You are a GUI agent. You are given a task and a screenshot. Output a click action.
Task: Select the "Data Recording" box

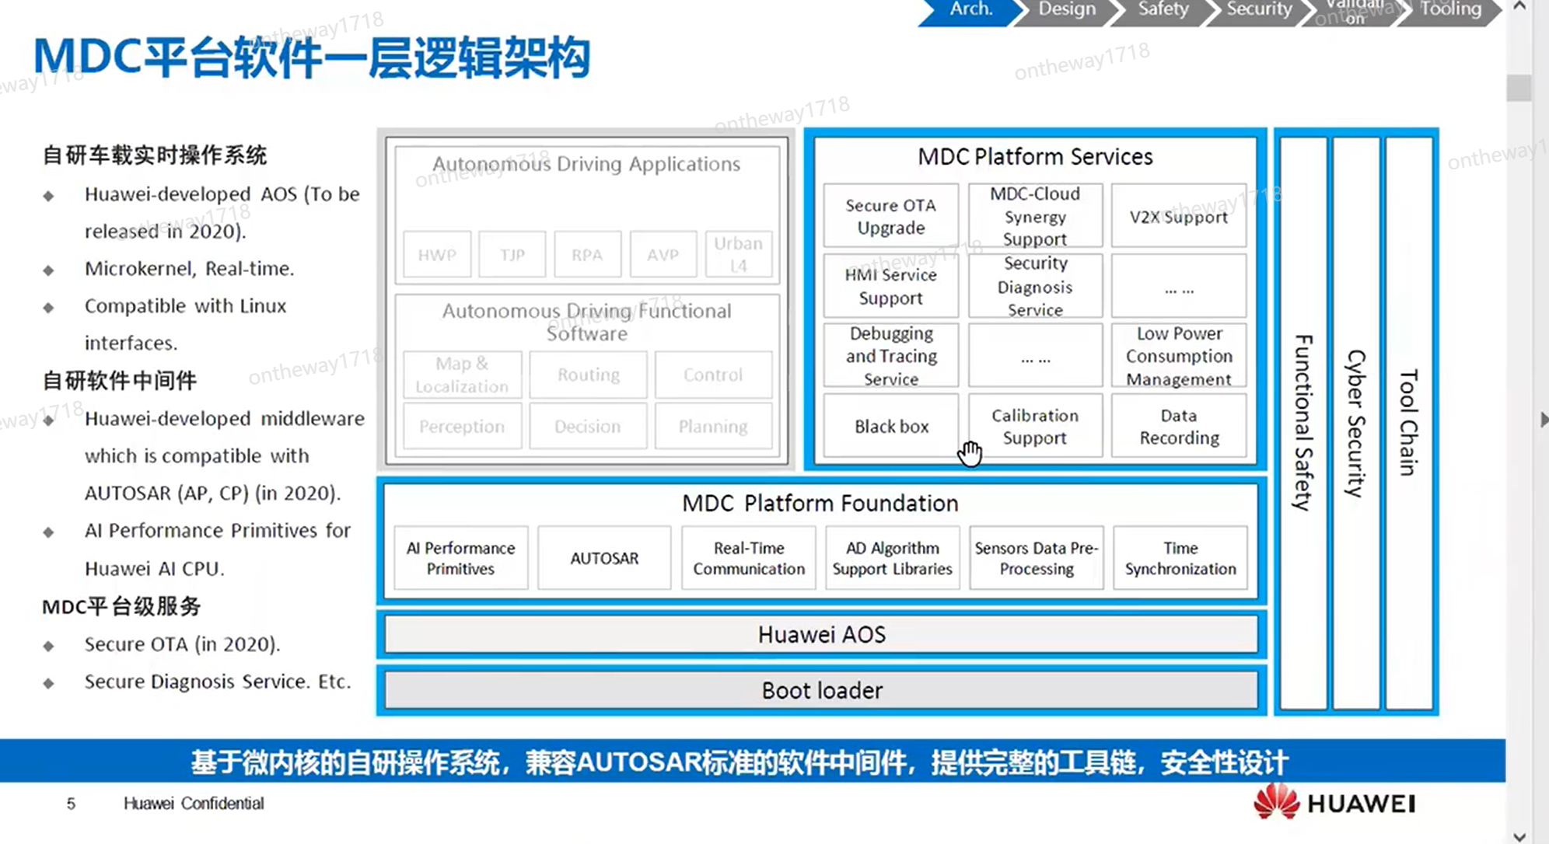point(1179,426)
